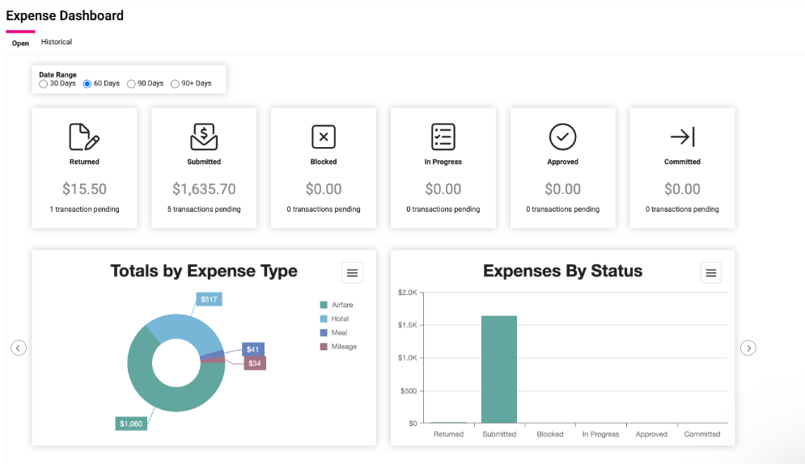Click the Committed arrow icon
This screenshot has width=805, height=464.
pos(682,137)
